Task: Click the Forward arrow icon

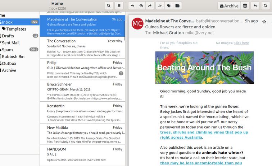Action: [x=150, y=6]
